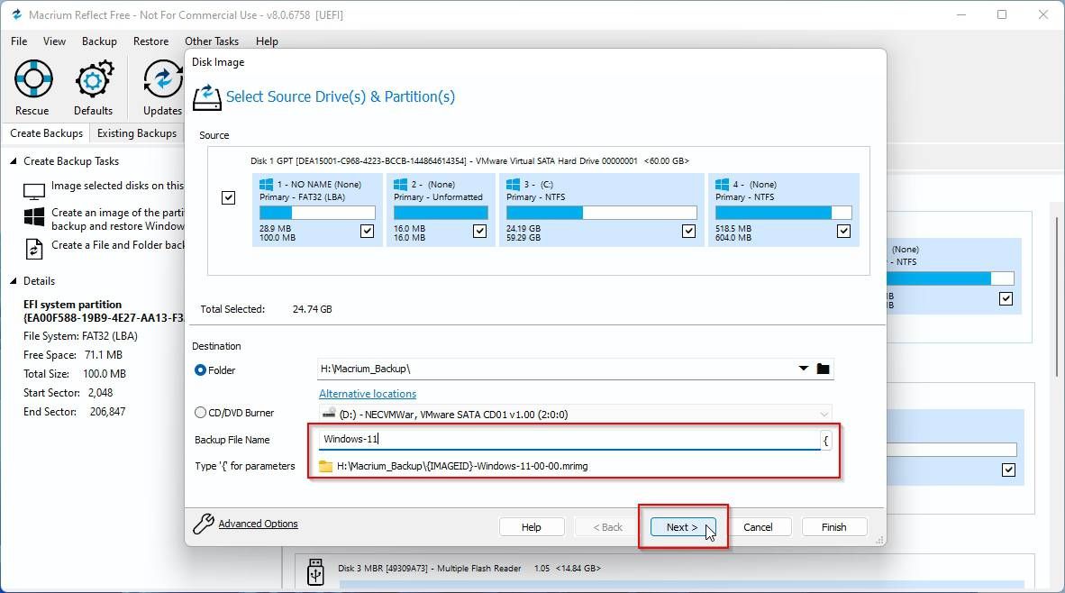Screen dimensions: 1065x593
Task: Select 'Create a File and Folder' backup task
Action: coord(117,244)
